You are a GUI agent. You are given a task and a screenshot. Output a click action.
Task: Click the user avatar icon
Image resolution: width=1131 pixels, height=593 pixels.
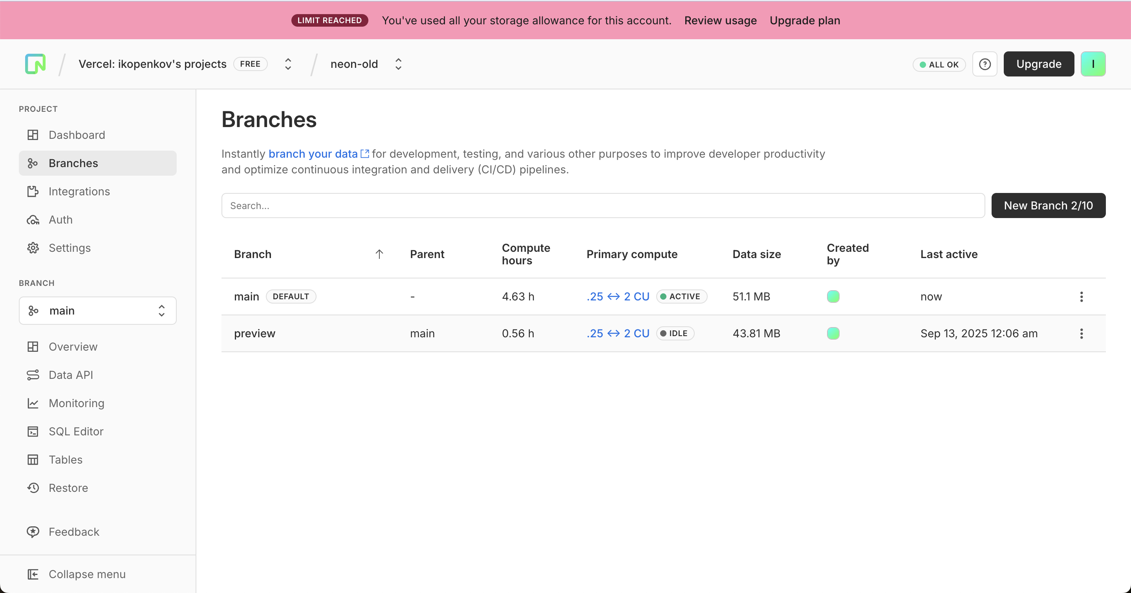(1093, 64)
